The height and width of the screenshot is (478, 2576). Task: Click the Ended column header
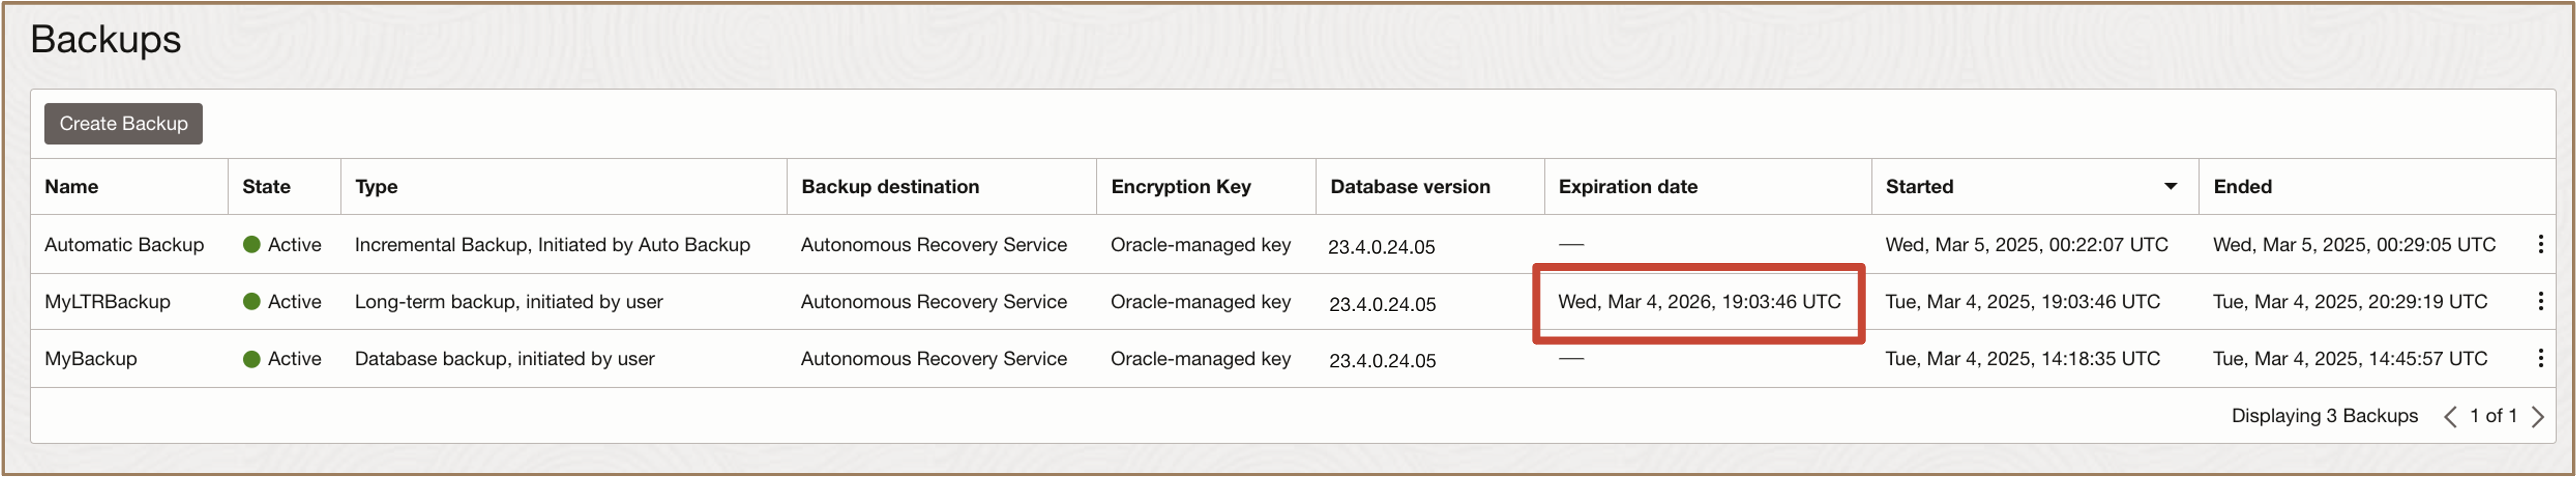pos(2242,186)
